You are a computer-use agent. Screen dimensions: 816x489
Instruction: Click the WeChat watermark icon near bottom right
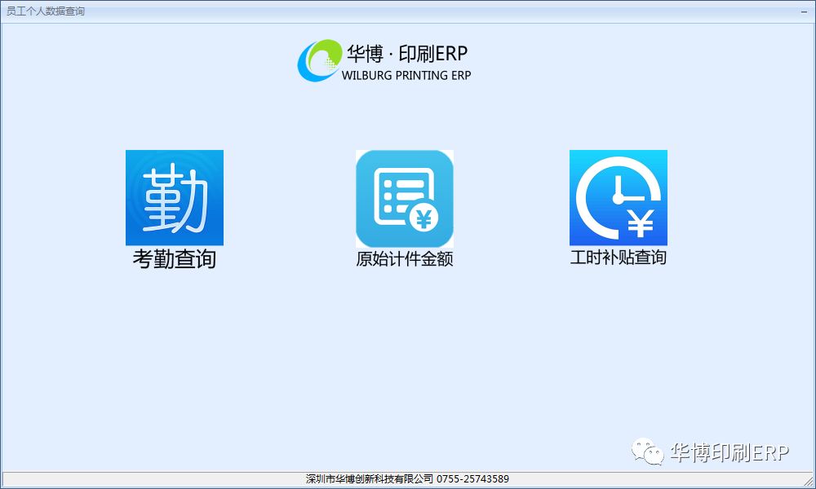point(649,452)
